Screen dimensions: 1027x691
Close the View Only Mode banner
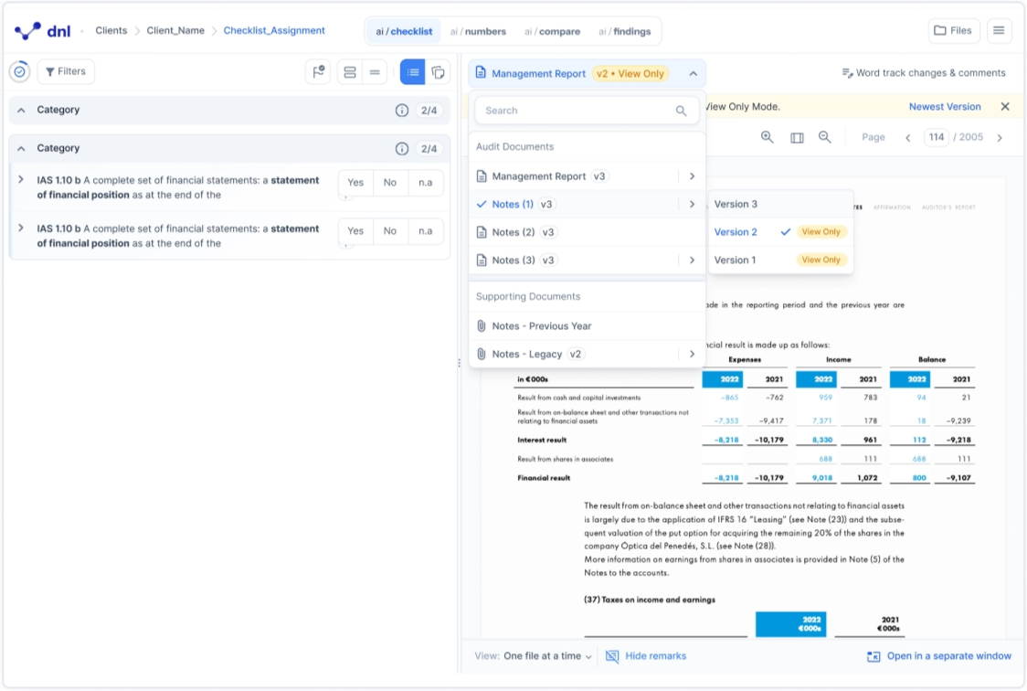(1005, 107)
